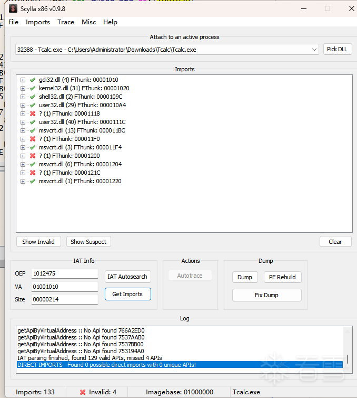Click PE Rebuild button
Viewport: 357px width, 398px height.
pos(282,277)
